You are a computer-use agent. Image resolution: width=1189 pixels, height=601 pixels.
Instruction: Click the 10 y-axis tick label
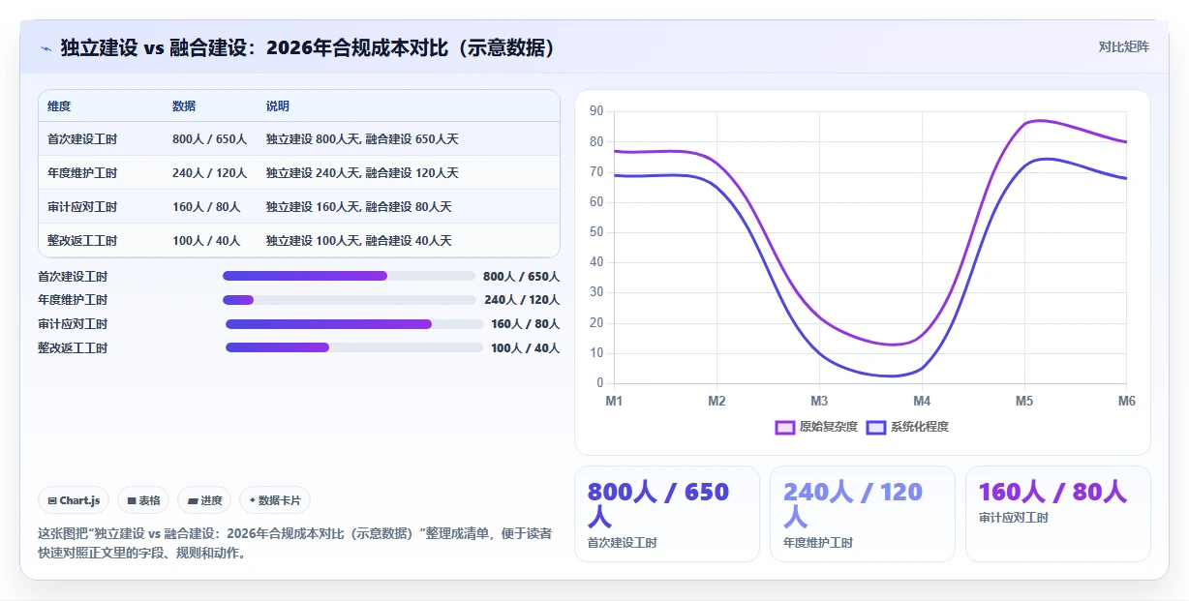596,353
